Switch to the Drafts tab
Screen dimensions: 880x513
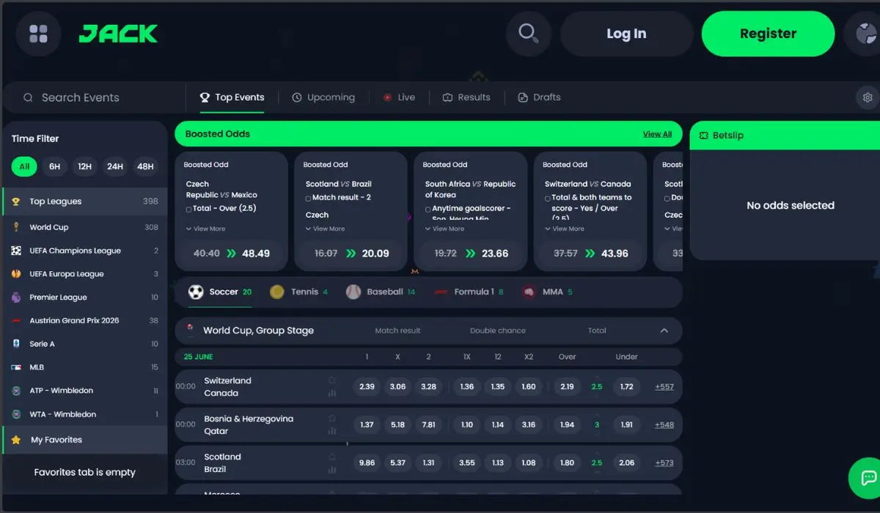click(x=539, y=97)
